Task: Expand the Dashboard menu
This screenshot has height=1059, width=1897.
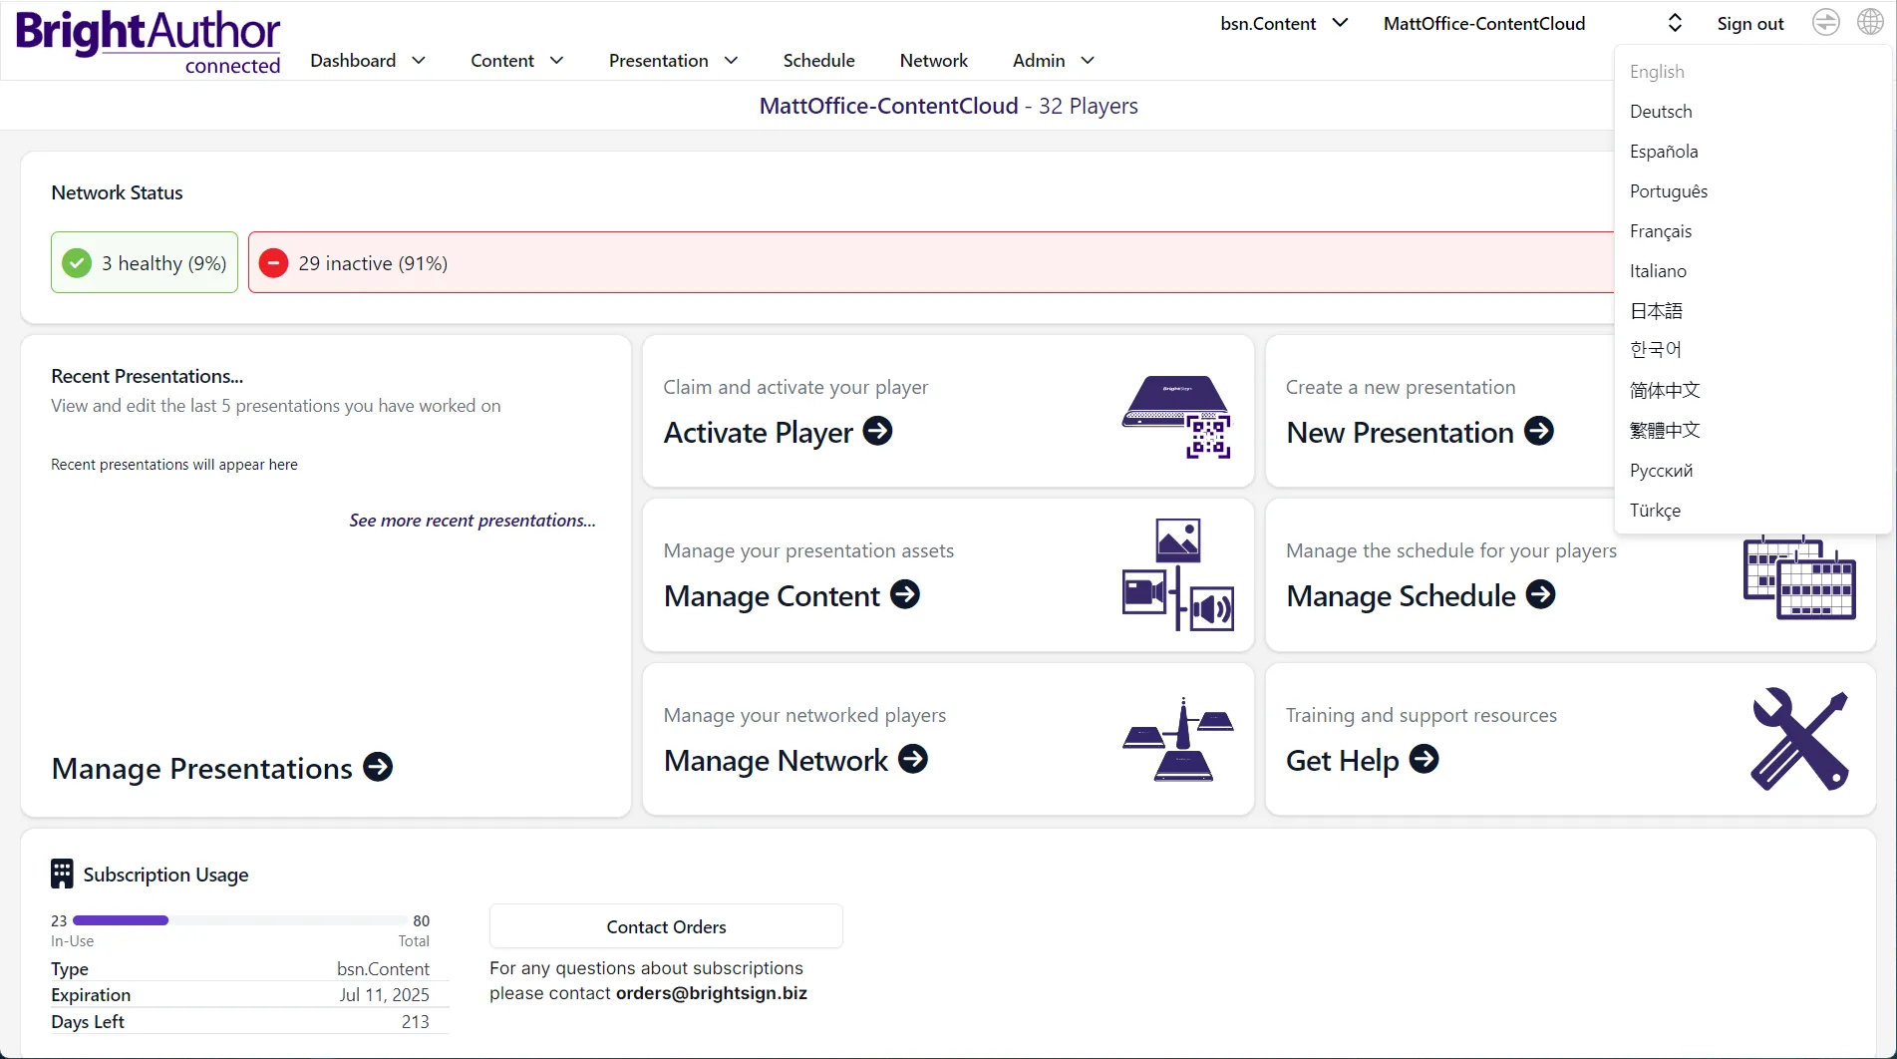Action: (x=368, y=61)
